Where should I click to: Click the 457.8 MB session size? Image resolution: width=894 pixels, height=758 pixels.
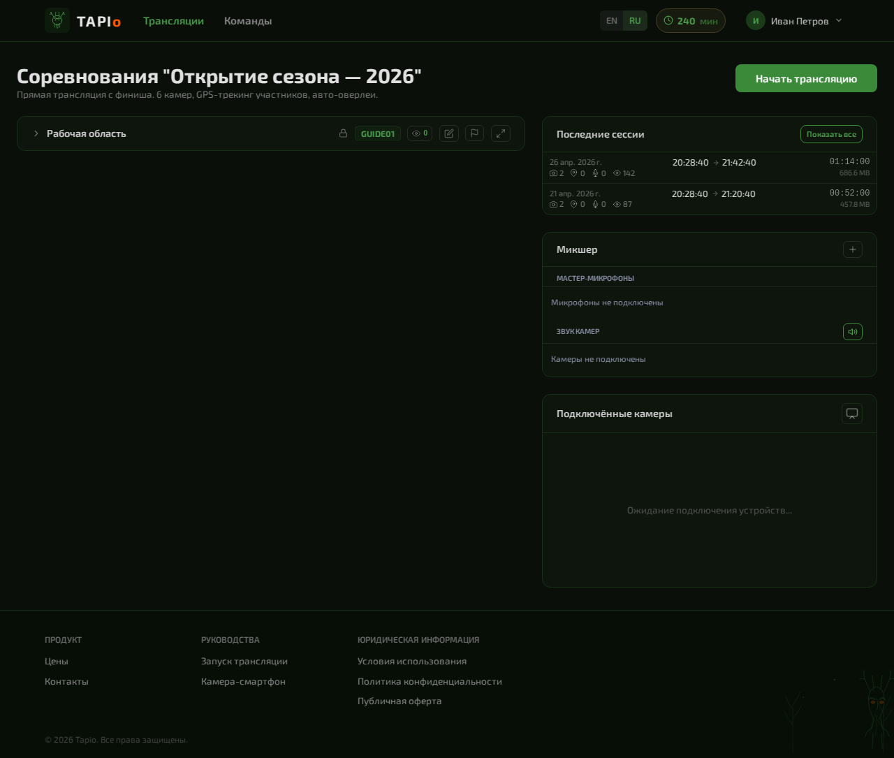tap(854, 204)
